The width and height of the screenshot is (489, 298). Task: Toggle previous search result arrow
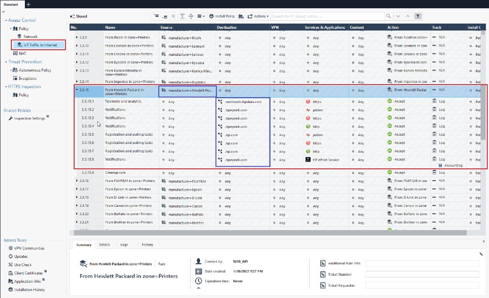click(408, 16)
